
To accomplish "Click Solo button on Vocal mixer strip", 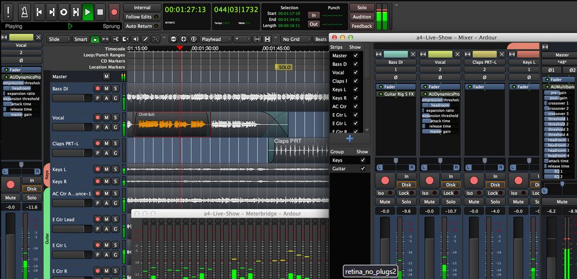I will [451, 202].
